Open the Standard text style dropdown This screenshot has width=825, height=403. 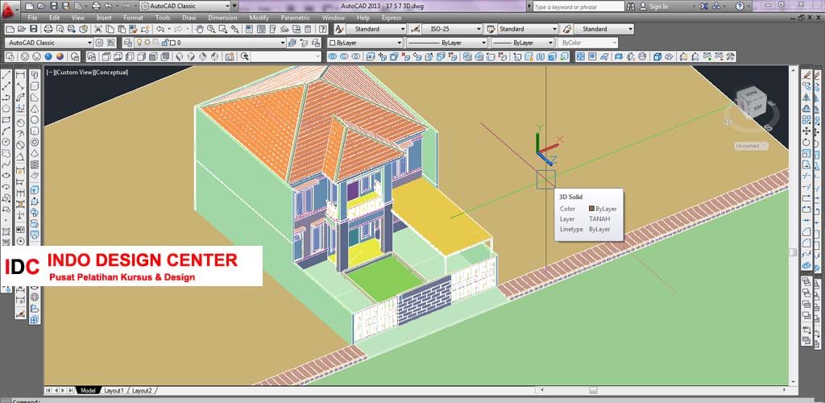point(403,29)
